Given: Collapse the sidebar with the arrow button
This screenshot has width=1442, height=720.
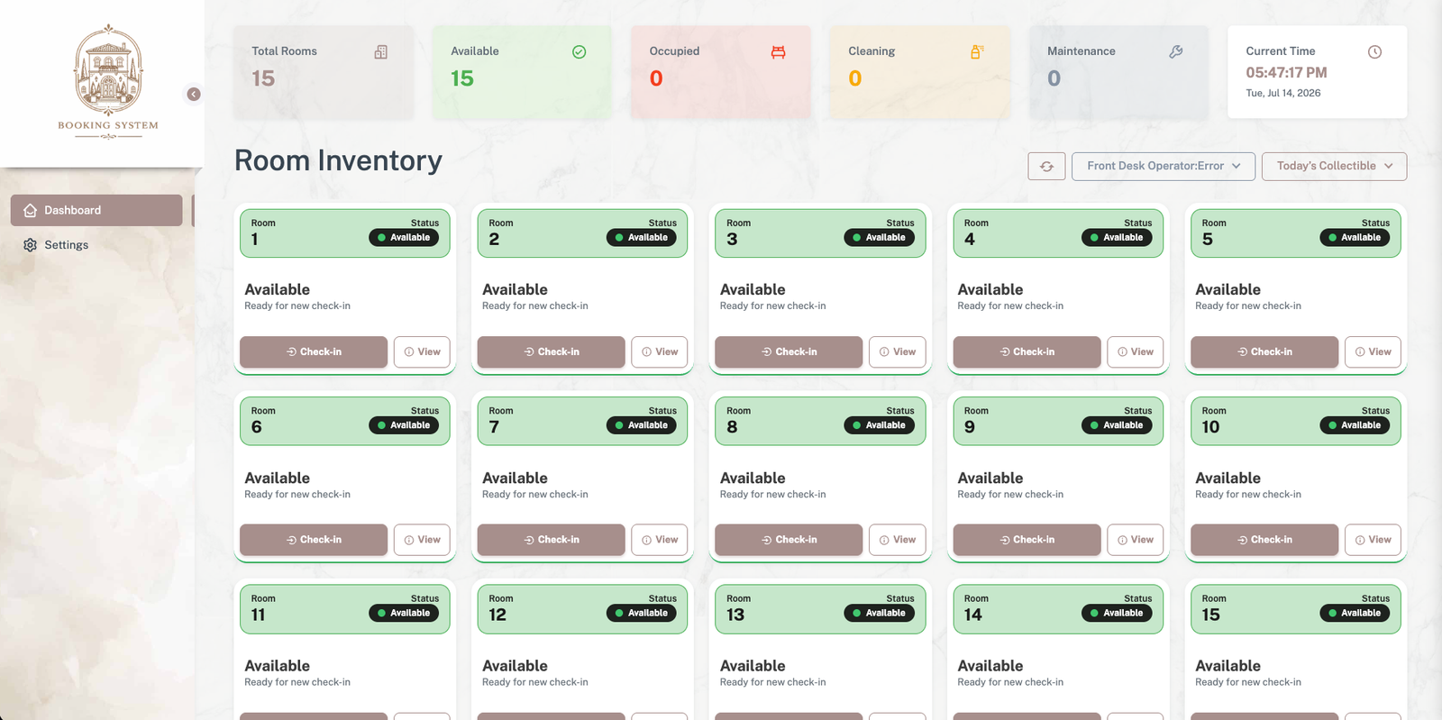Looking at the screenshot, I should click(194, 94).
